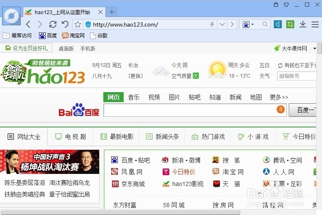Open the 最常访问 bookmark folder
The width and height of the screenshot is (322, 215).
17,36
